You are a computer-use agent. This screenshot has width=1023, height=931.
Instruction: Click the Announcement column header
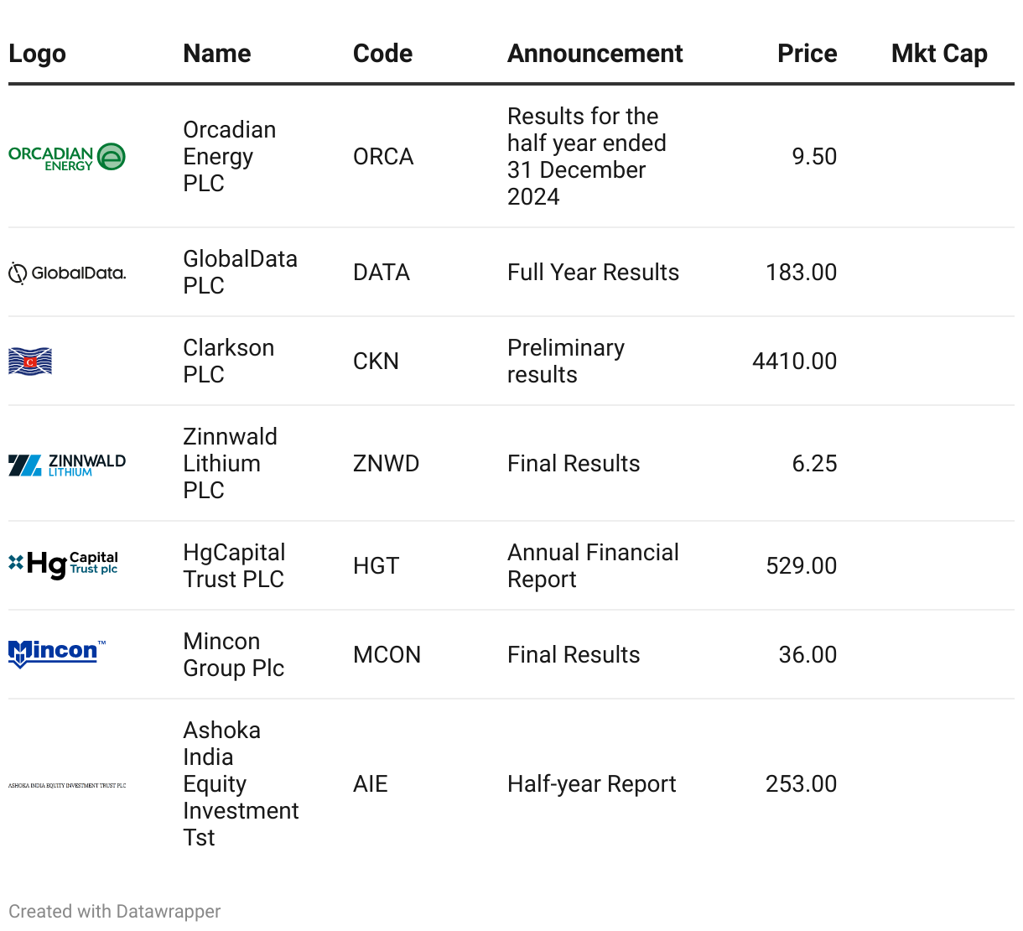tap(595, 54)
